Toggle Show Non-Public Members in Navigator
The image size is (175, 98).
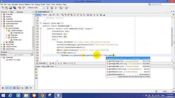[x=14, y=88]
